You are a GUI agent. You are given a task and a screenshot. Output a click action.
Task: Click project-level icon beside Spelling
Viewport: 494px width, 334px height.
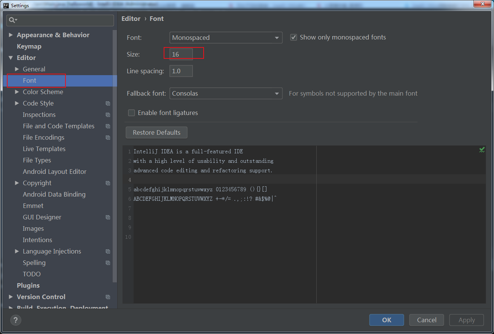(x=108, y=263)
